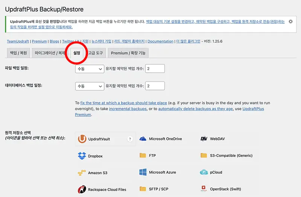Open the 고급 도구 tab
The image size is (301, 197).
[96, 53]
